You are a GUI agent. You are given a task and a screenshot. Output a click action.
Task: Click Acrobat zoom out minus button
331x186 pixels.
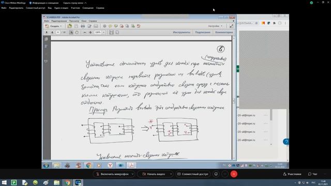click(85, 32)
